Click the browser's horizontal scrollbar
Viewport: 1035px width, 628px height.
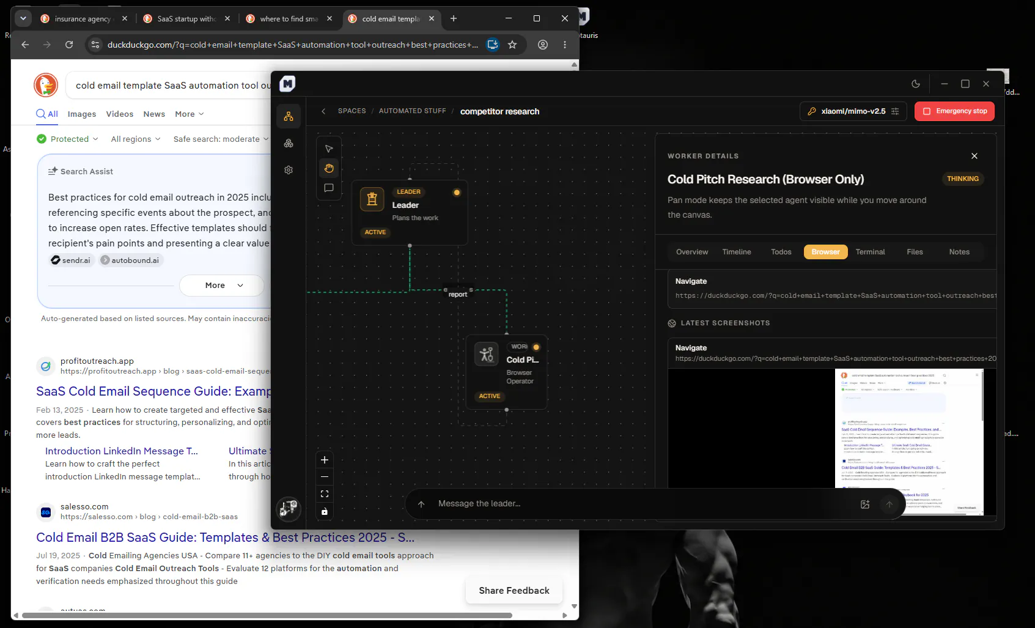tap(267, 615)
